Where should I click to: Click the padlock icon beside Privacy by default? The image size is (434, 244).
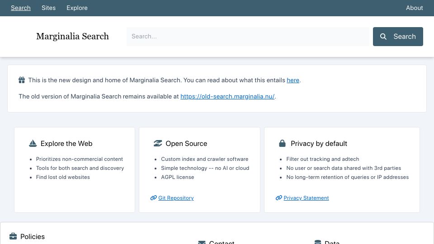point(282,143)
